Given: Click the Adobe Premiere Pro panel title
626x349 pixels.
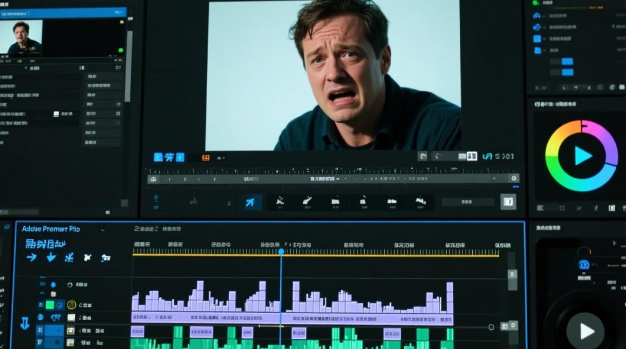Looking at the screenshot, I should click(51, 229).
